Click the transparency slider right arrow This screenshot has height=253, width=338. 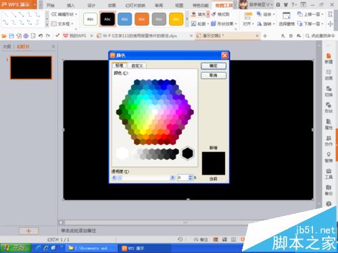pos(172,177)
